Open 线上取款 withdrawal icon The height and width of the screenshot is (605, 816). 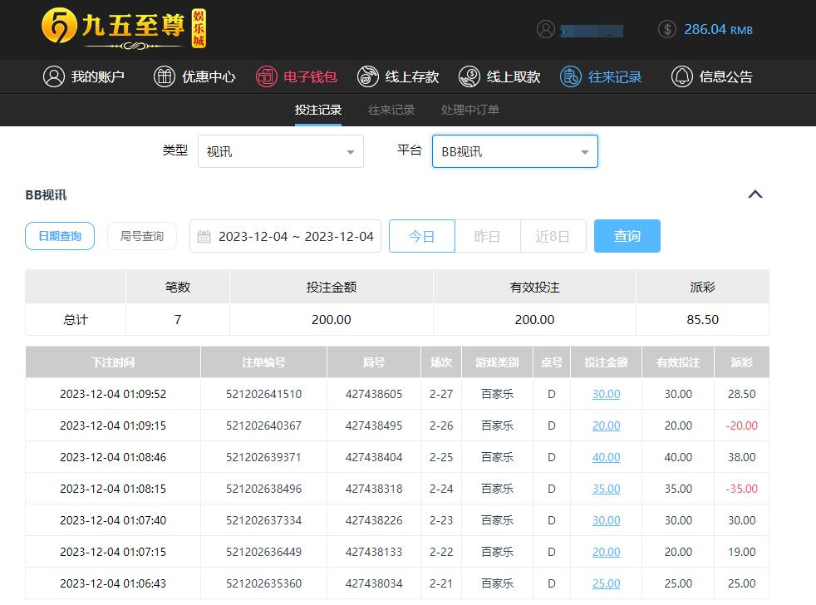pyautogui.click(x=469, y=76)
